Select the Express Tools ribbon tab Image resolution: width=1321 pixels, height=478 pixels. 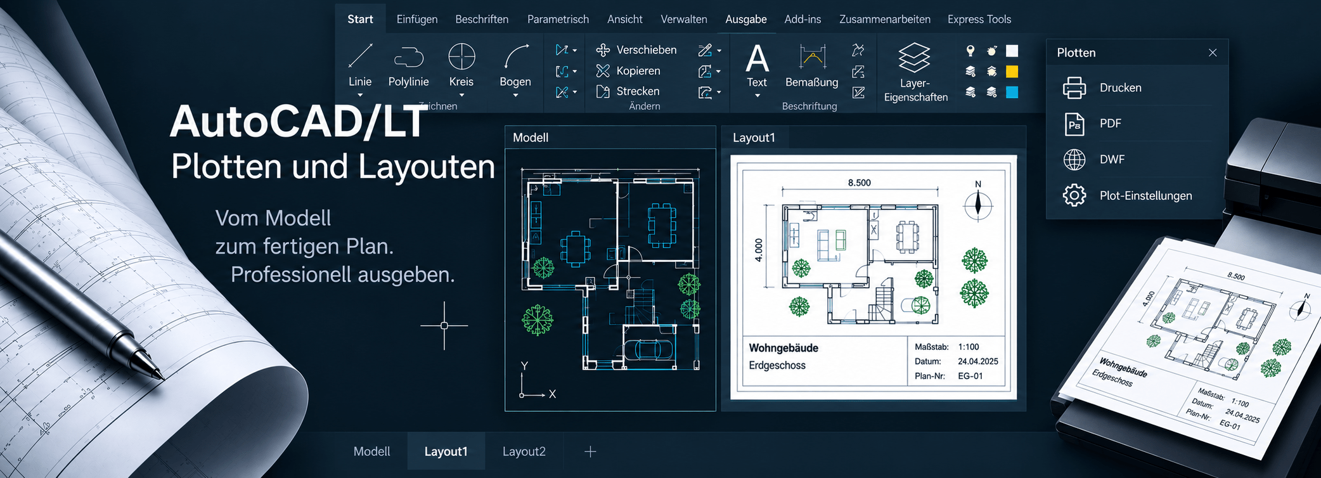[x=979, y=19]
